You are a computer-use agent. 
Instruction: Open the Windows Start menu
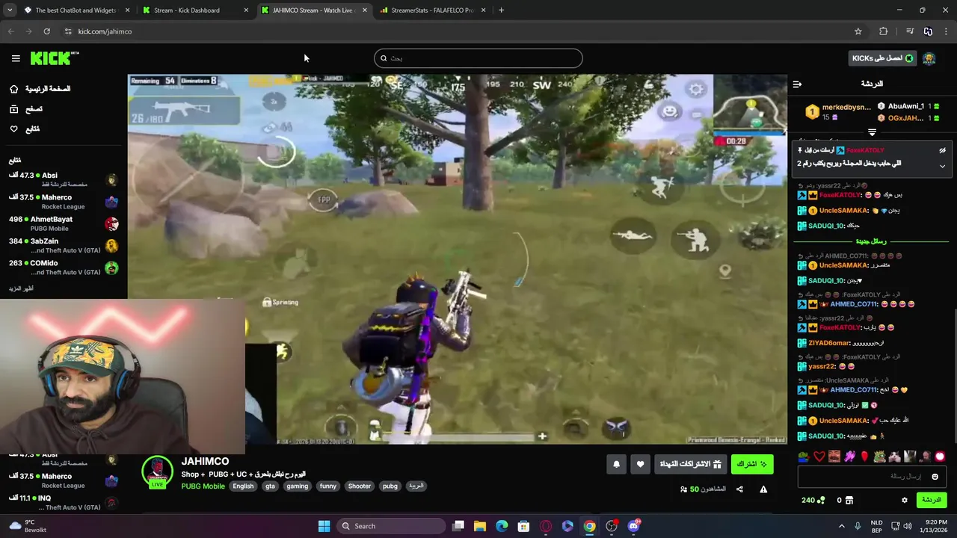click(324, 526)
